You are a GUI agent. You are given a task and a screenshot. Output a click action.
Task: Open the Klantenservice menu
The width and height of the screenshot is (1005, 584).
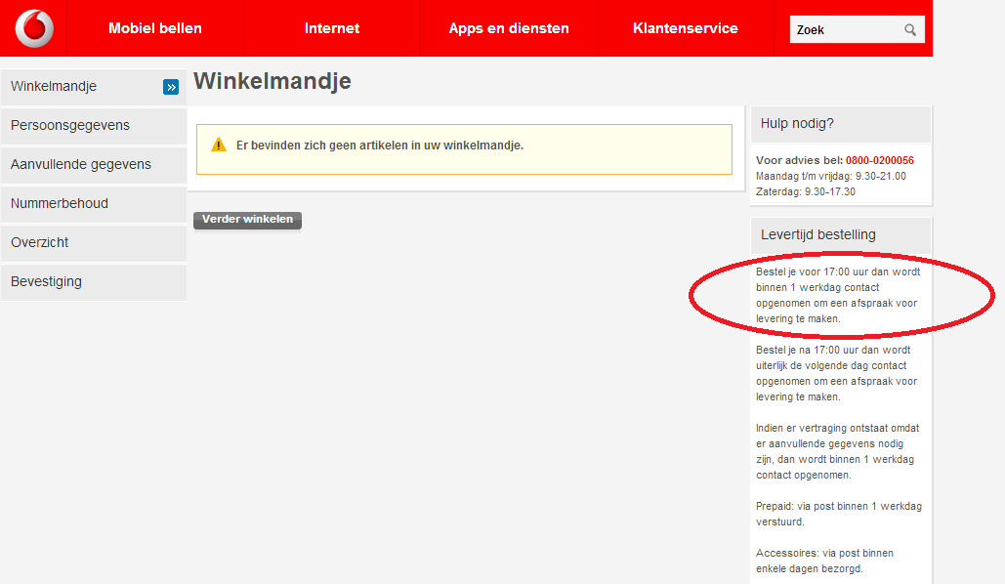(686, 28)
